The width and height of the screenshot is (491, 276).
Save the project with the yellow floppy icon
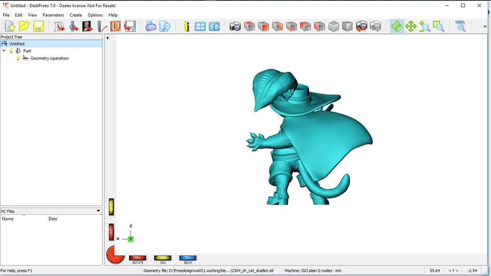tap(39, 26)
